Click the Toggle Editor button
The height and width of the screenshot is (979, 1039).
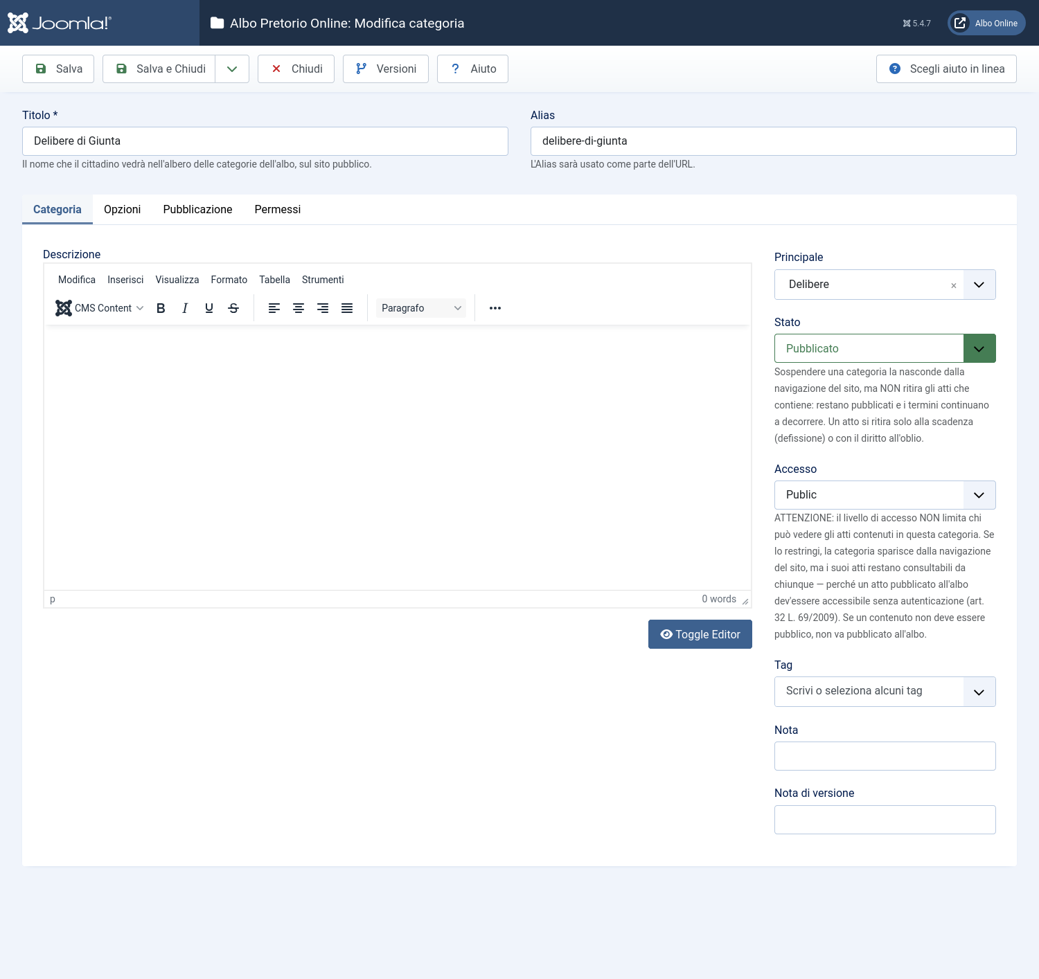700,634
